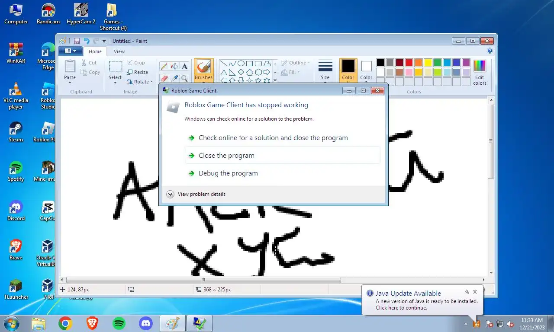Click Google Chrome icon in taskbar
The width and height of the screenshot is (554, 332).
[x=65, y=323]
